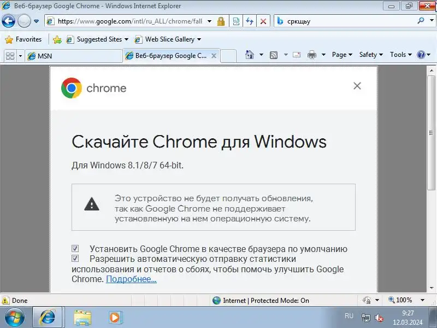Click Internet Protected Mode status text
The image size is (437, 328).
pos(266,300)
